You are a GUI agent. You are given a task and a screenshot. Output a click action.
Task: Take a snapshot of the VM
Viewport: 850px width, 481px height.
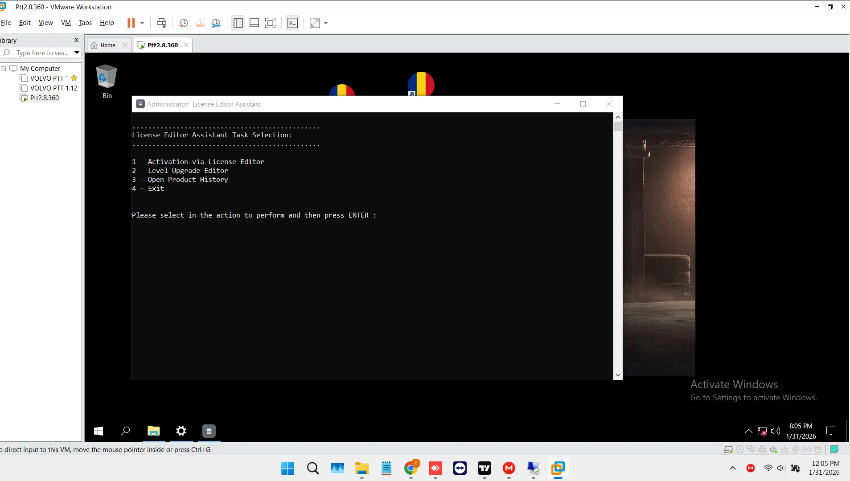184,23
